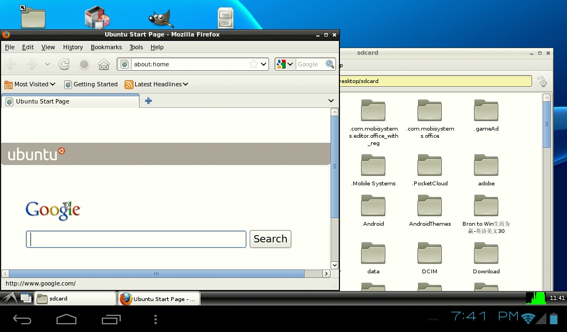Click the site identity icon in URL bar
Image resolution: width=567 pixels, height=332 pixels.
pyautogui.click(x=125, y=64)
